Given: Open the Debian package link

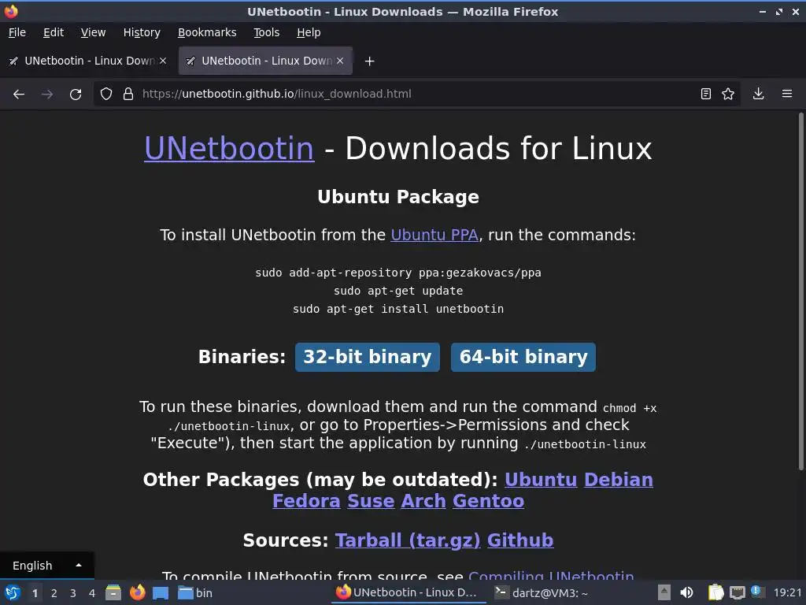Looking at the screenshot, I should (619, 480).
